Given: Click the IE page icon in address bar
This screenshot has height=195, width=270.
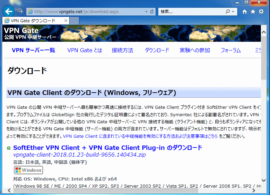Looking at the screenshot, I should point(30,11).
